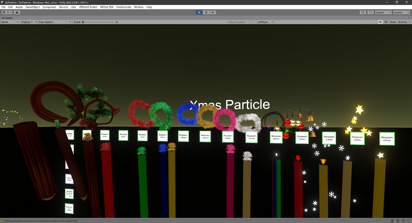Open the File menu
Screen dimensions: 412x223
(3, 7)
